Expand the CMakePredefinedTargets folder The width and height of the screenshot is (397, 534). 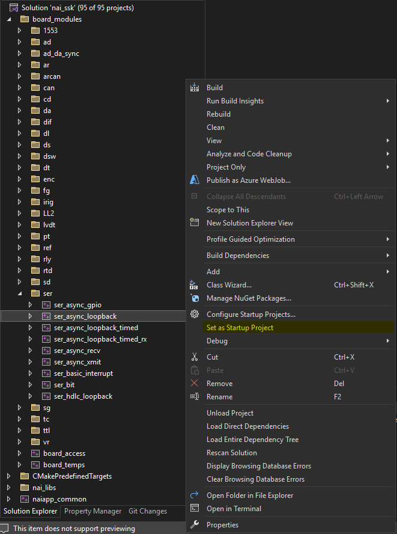8,476
